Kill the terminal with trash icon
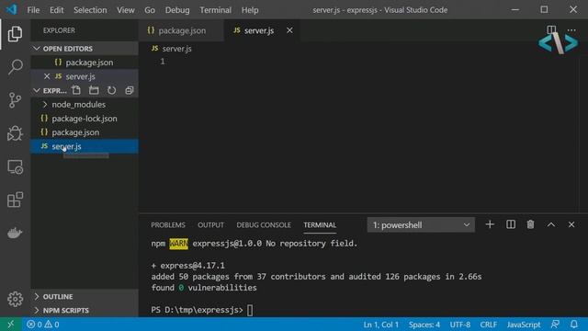 [x=530, y=224]
